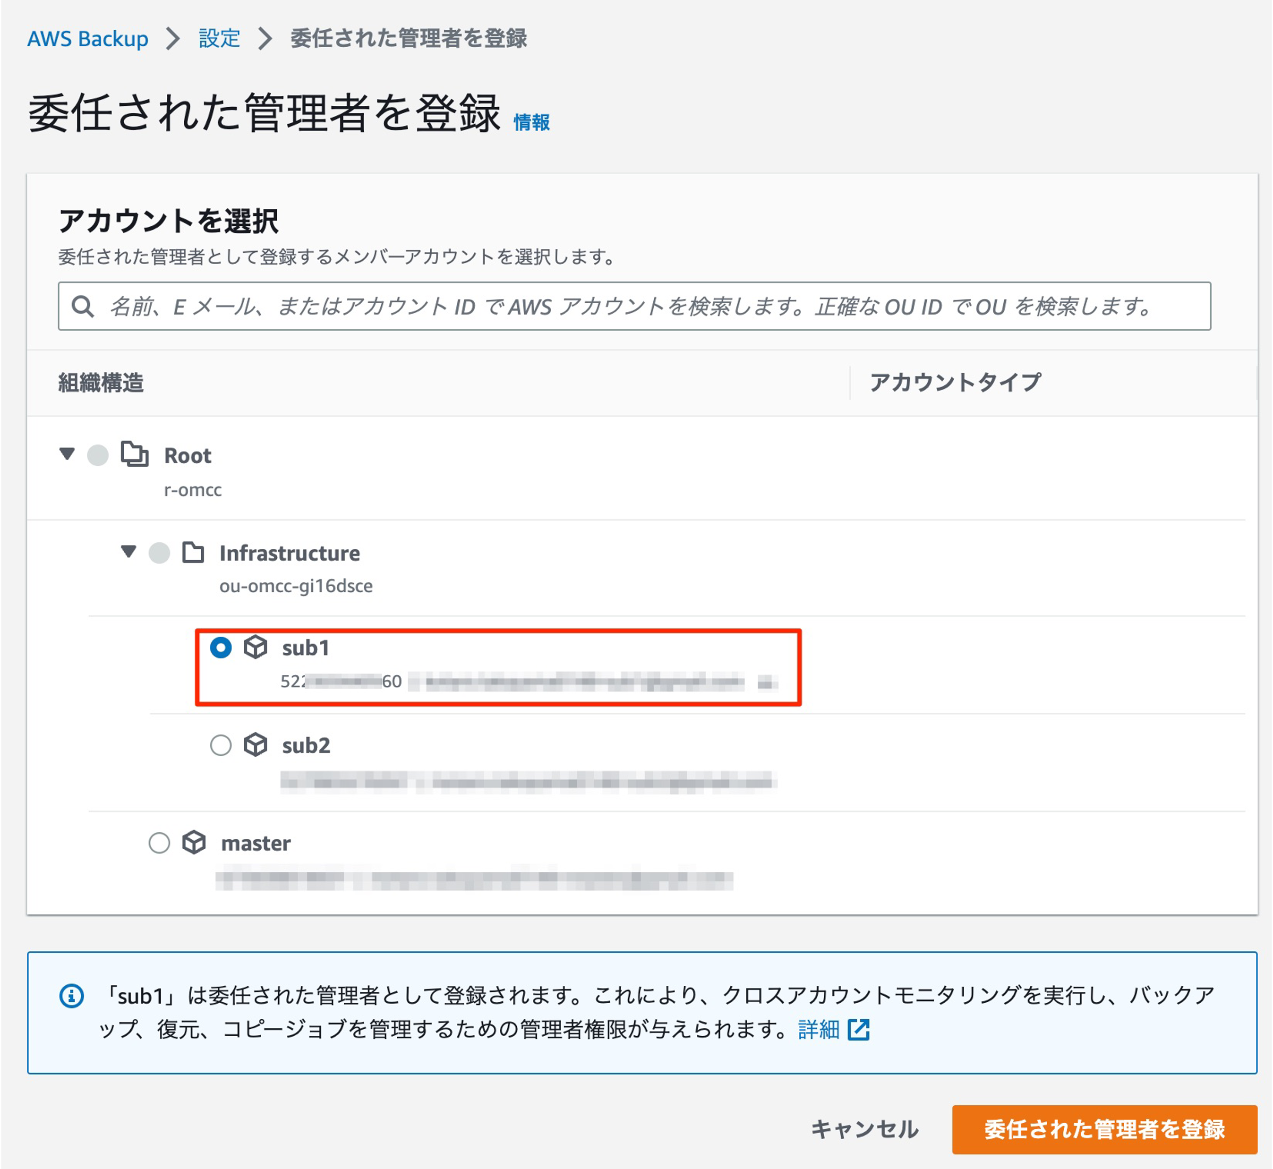This screenshot has height=1169, width=1273.
Task: Click the search magnifier icon
Action: click(82, 306)
